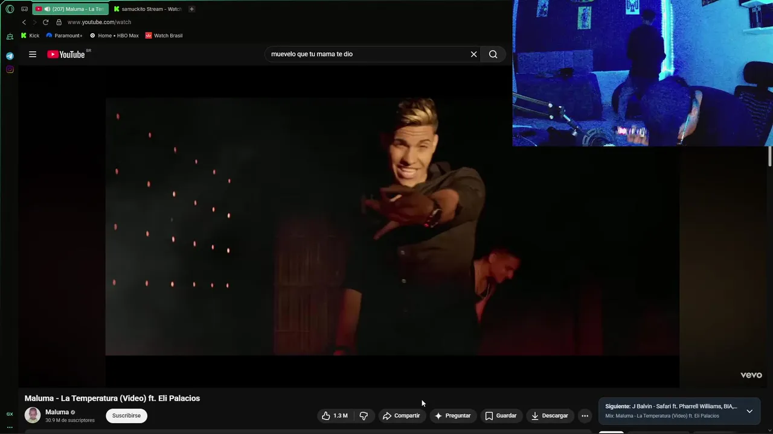The height and width of the screenshot is (434, 773).
Task: Open the GX Corner gamepad icon
Action: (24, 9)
